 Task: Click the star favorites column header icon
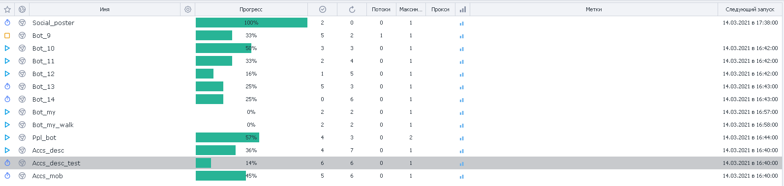[7, 9]
